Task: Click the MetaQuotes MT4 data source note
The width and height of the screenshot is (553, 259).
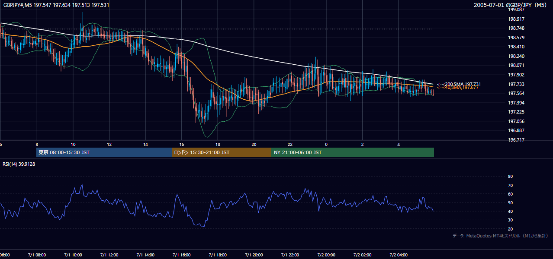Action: (500, 236)
